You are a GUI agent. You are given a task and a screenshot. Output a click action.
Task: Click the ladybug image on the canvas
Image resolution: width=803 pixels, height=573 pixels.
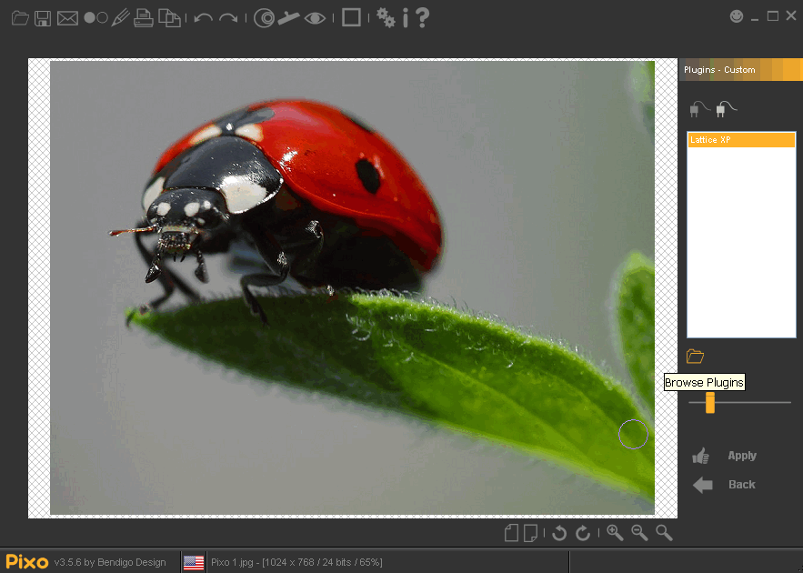pos(352,287)
